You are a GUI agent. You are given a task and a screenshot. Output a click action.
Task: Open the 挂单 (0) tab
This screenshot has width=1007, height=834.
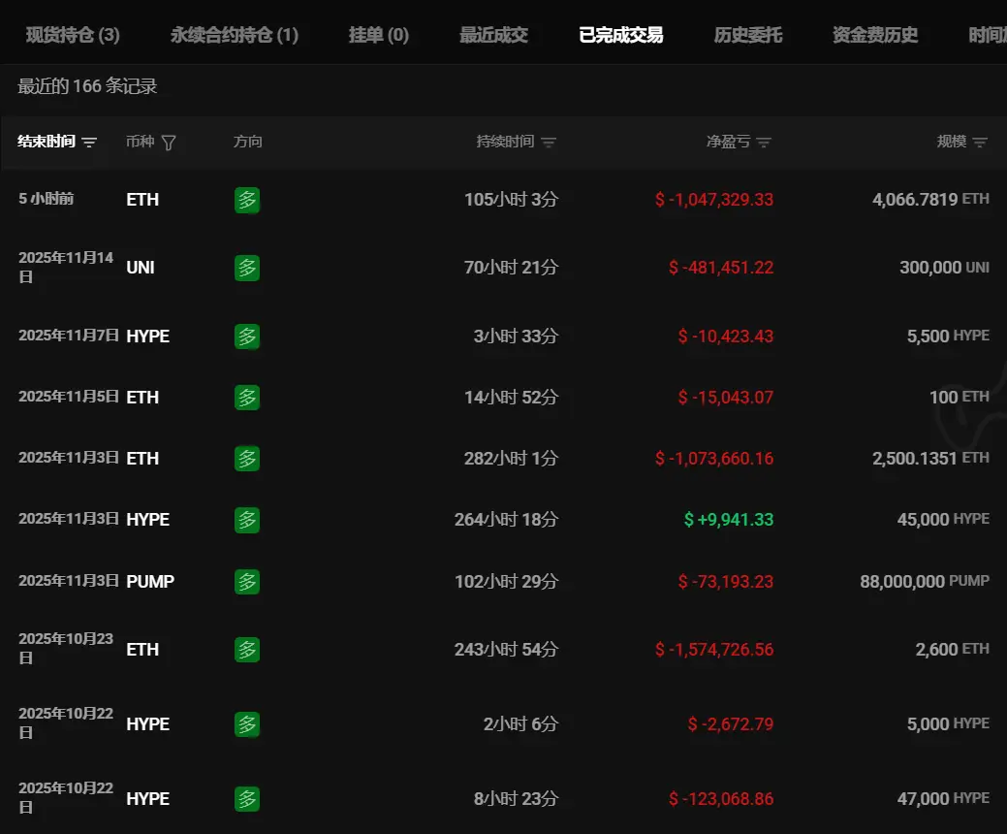(x=379, y=35)
